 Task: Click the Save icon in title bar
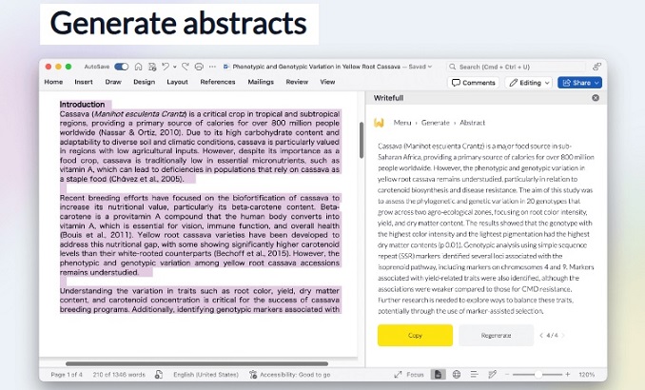pos(150,68)
